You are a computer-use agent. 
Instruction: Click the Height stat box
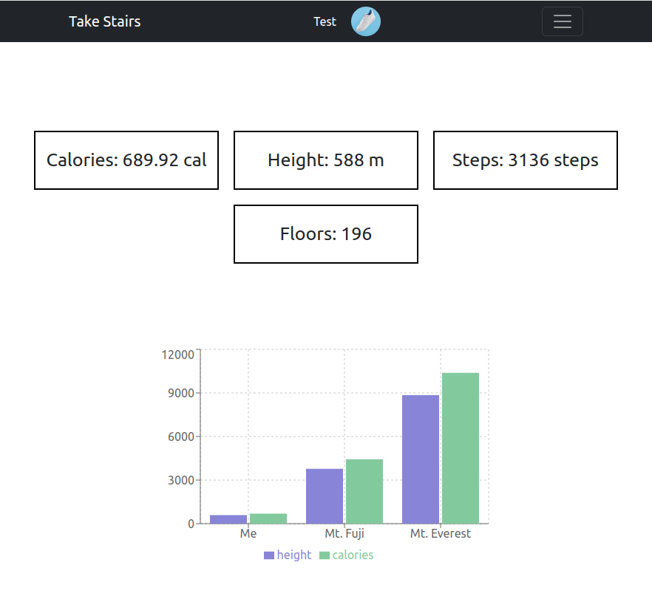[x=325, y=160]
